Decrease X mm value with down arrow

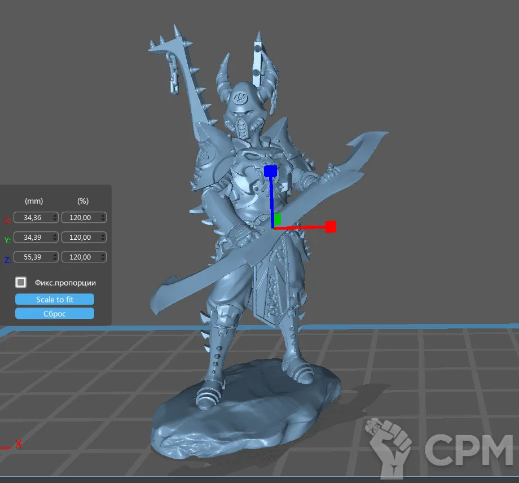(x=55, y=221)
